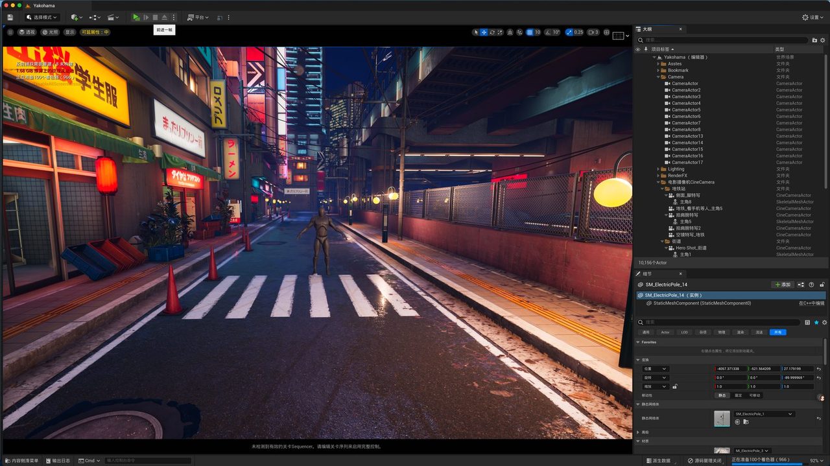Choose the translate move tool
The image size is (830, 466).
tap(484, 32)
